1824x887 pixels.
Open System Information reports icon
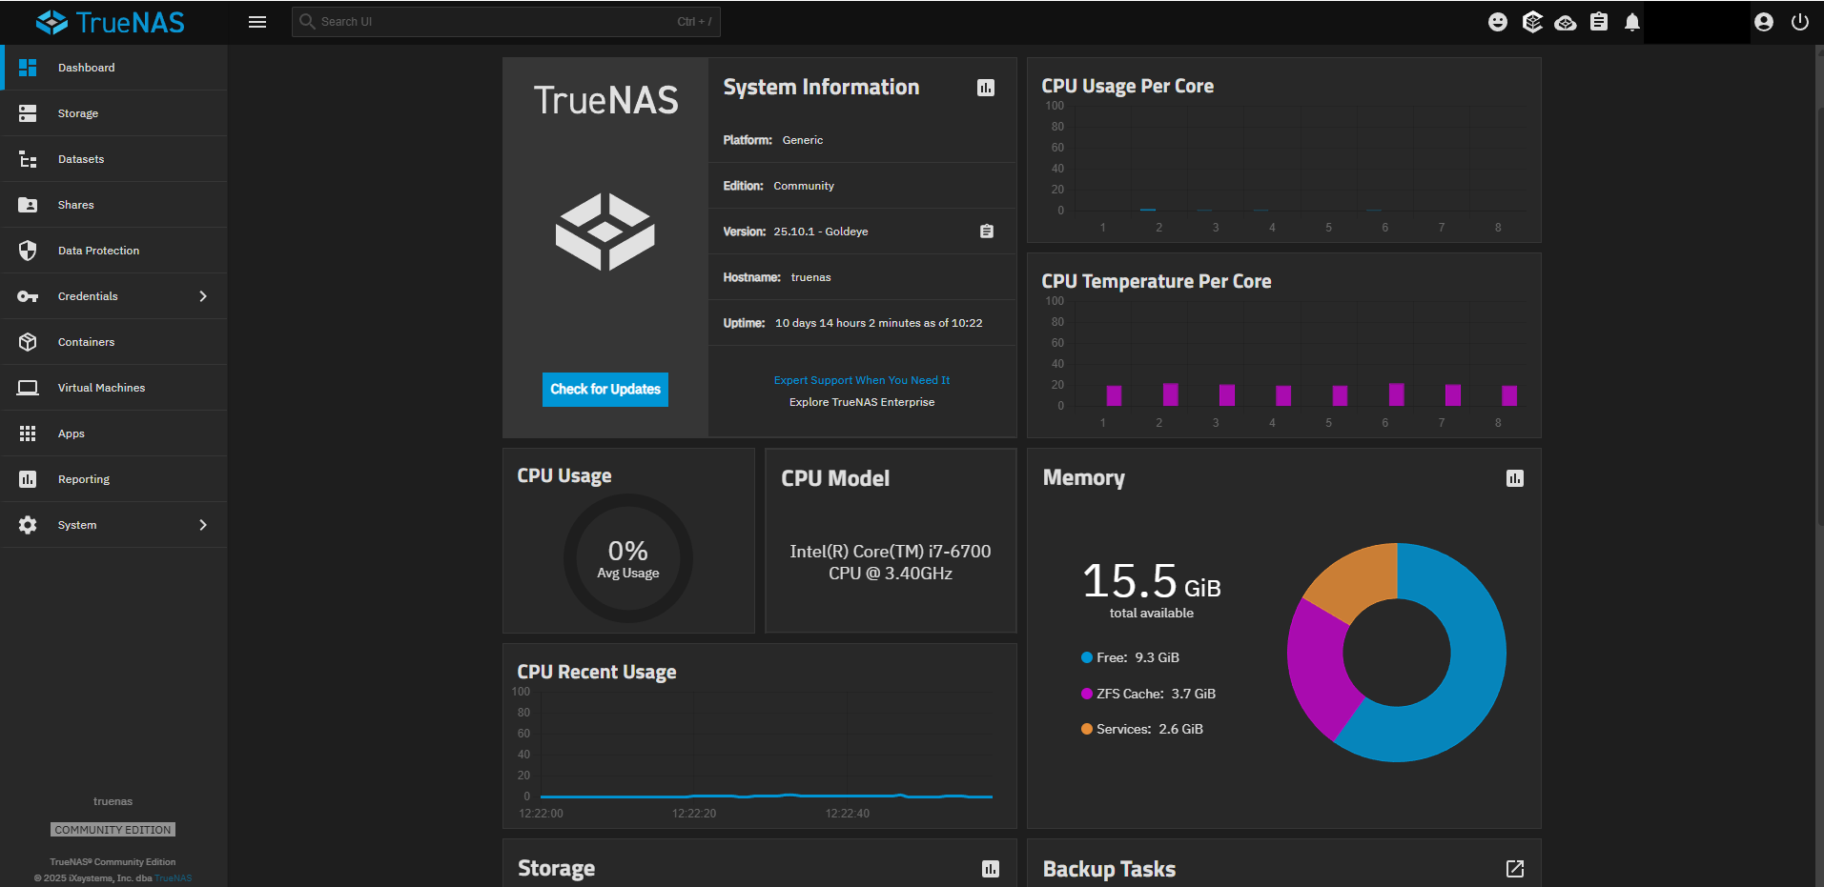coord(986,88)
